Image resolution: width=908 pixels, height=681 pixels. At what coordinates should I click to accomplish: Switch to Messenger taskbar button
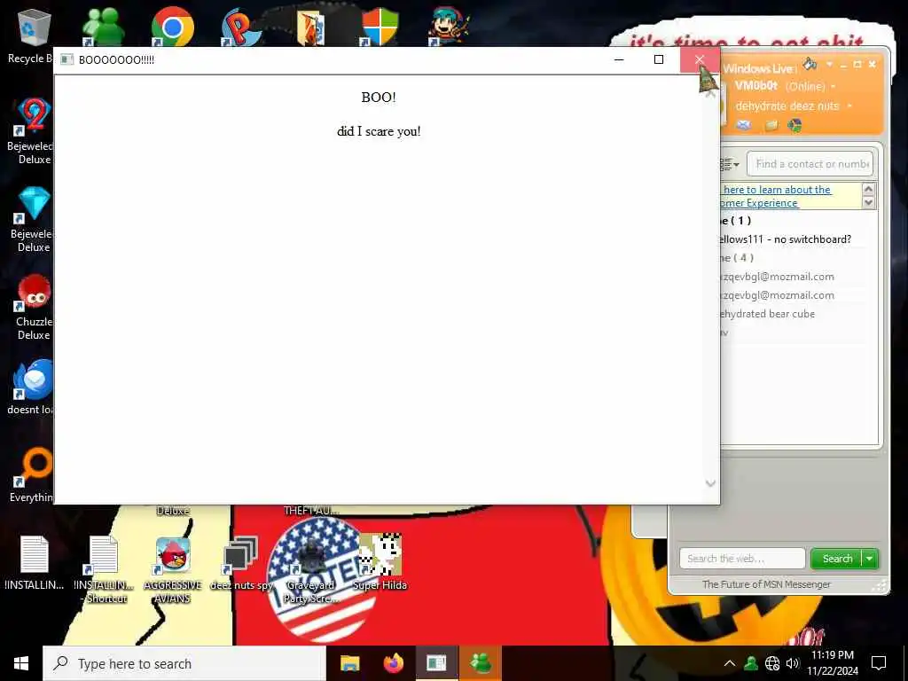point(481,663)
